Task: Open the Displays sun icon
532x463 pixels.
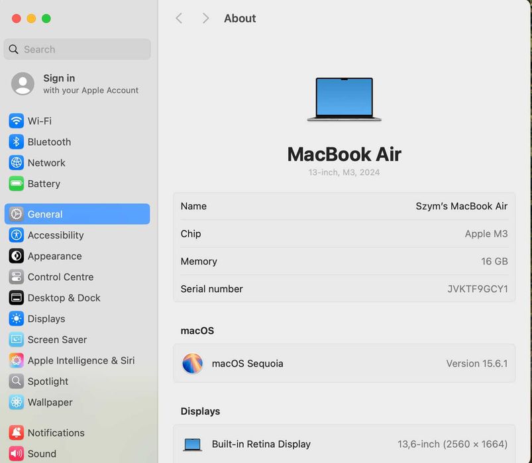Action: pos(17,319)
